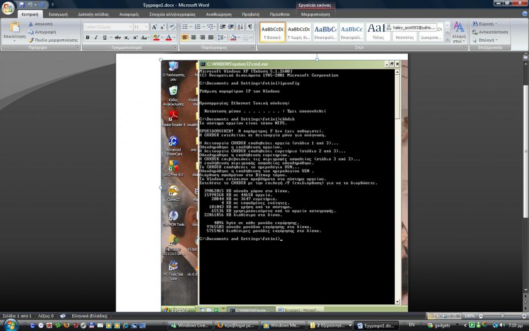Image resolution: width=529 pixels, height=331 pixels.
Task: Open Windows Live taskbar button
Action: pyautogui.click(x=190, y=325)
